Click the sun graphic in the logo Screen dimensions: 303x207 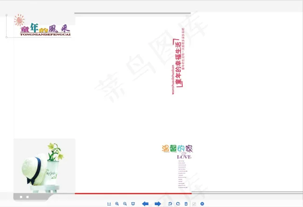pos(20,20)
